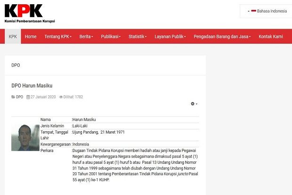This screenshot has height=195, width=292.
Task: Select the KPK tab in navigation bar
Action: [13, 36]
